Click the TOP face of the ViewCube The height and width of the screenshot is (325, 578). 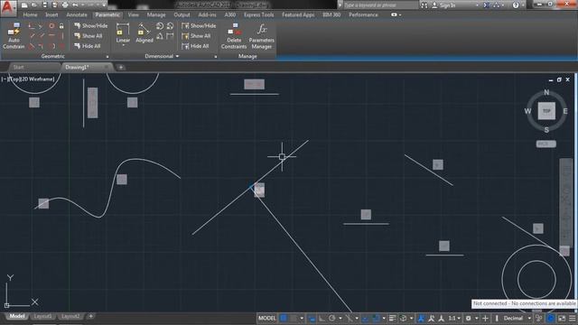coord(546,111)
